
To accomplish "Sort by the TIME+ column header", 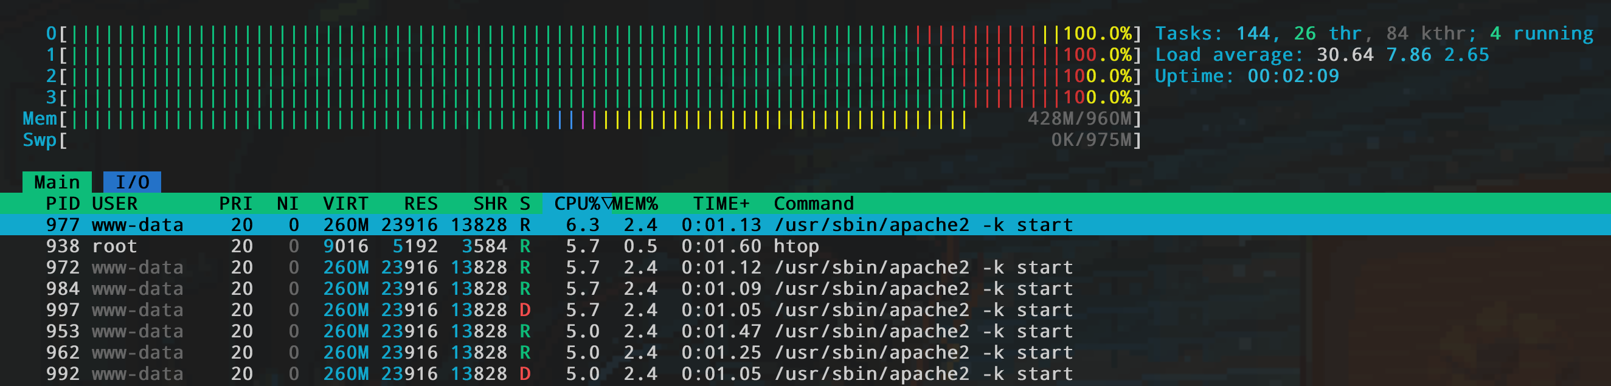I will pos(721,204).
